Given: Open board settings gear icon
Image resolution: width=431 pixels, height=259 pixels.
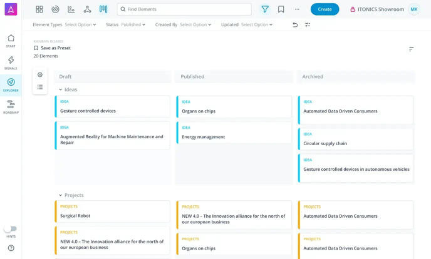Looking at the screenshot, I should point(40,74).
